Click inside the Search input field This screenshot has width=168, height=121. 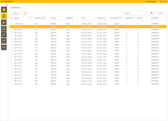pos(137,13)
